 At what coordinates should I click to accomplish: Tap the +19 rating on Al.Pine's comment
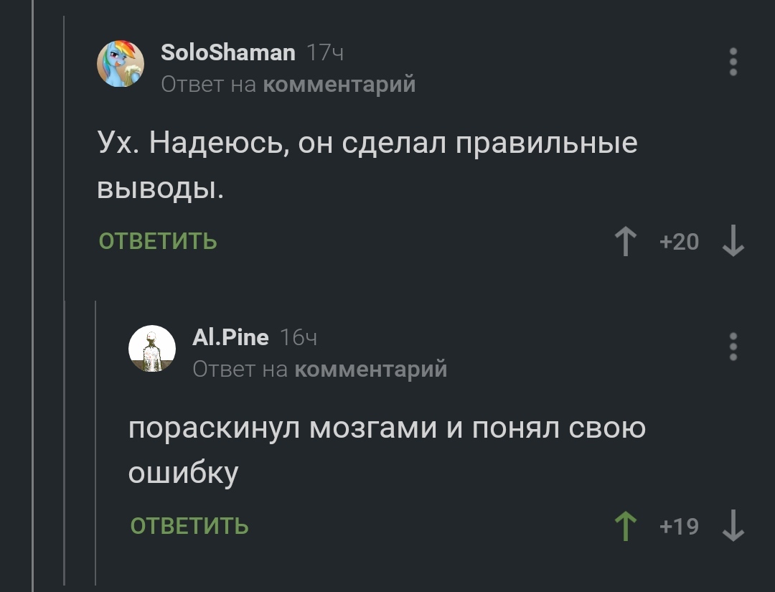click(x=679, y=527)
